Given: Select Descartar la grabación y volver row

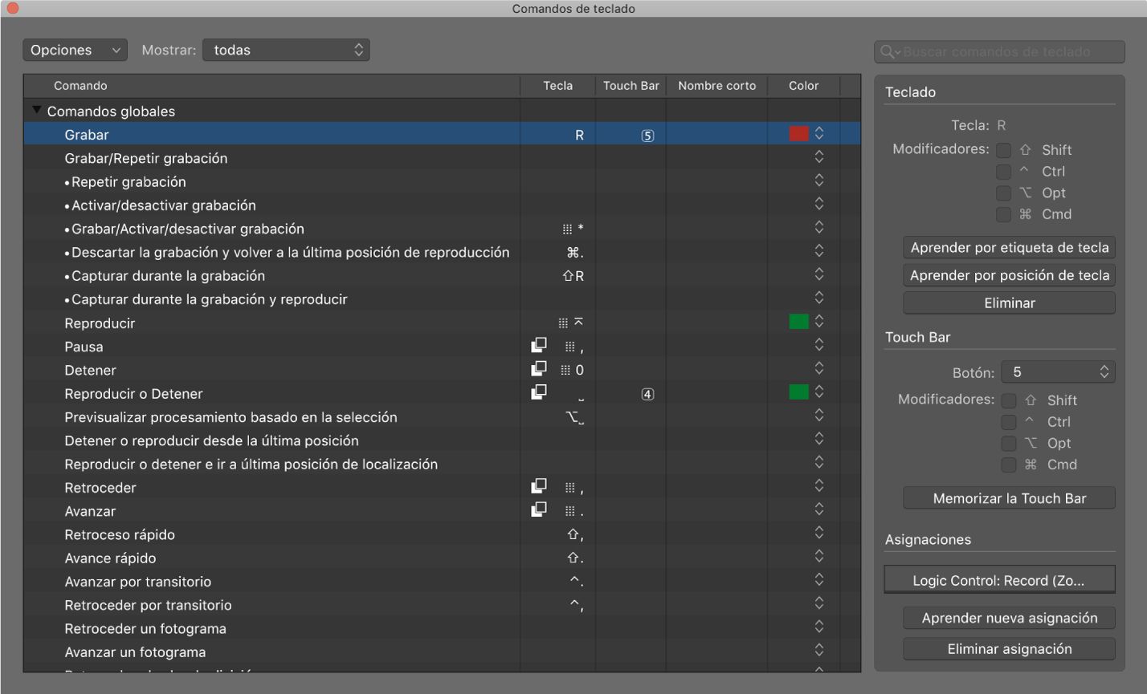Looking at the screenshot, I should pos(442,252).
